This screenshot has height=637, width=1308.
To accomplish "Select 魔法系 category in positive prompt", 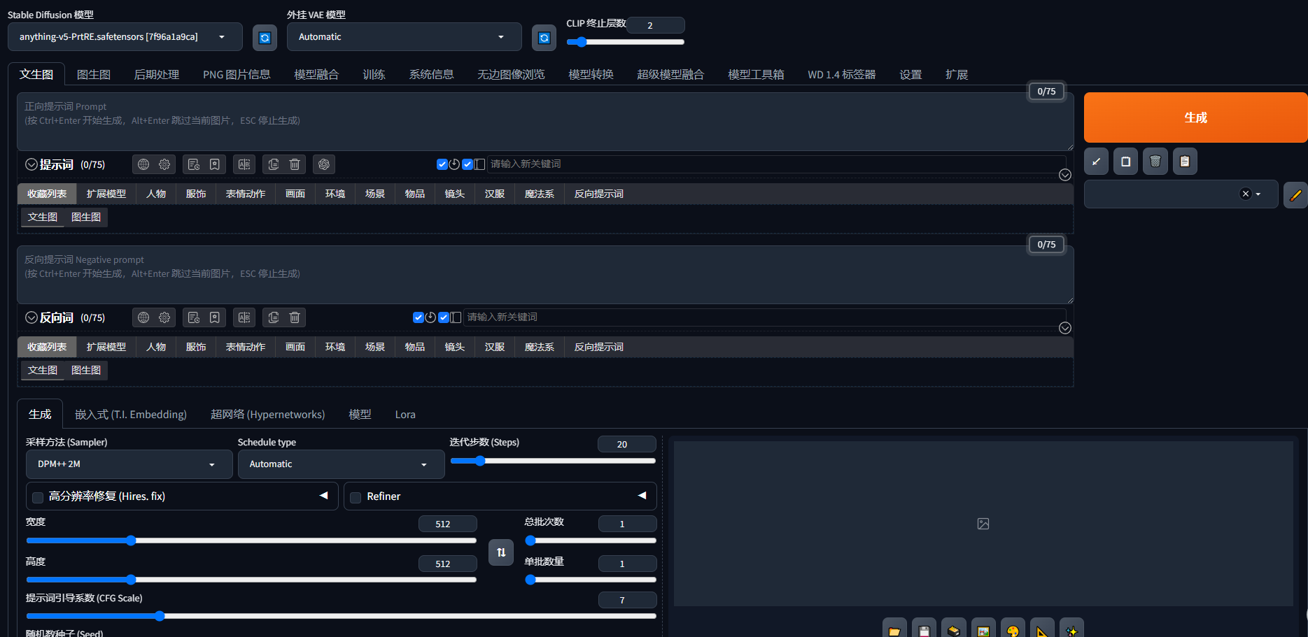I will pos(539,194).
